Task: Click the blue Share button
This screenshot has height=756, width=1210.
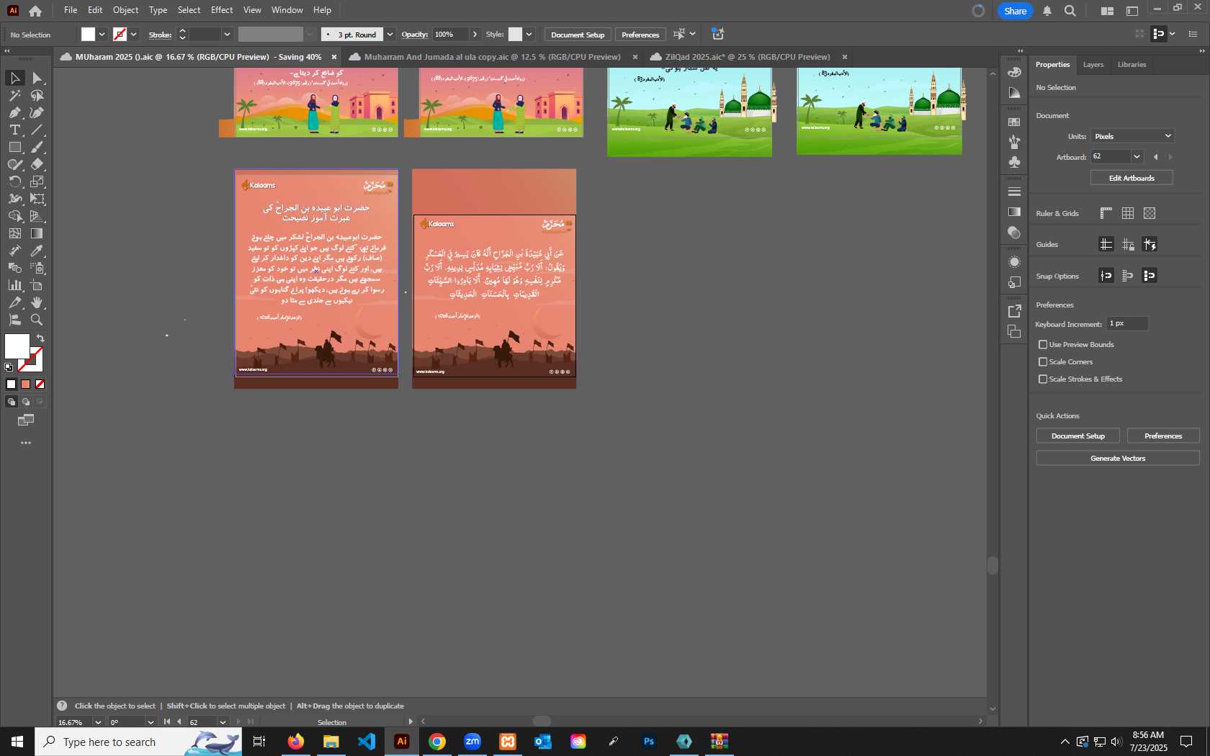Action: point(1015,11)
